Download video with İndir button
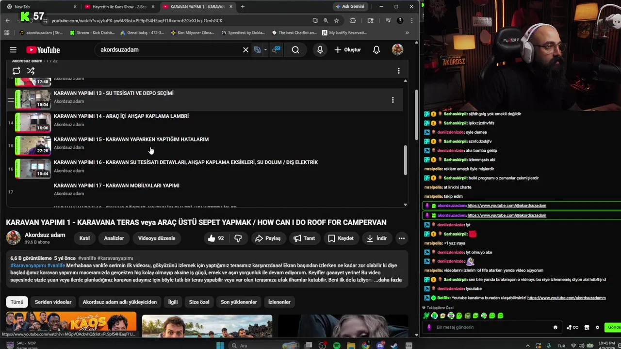Screen dimensions: 621x349 coord(376,238)
